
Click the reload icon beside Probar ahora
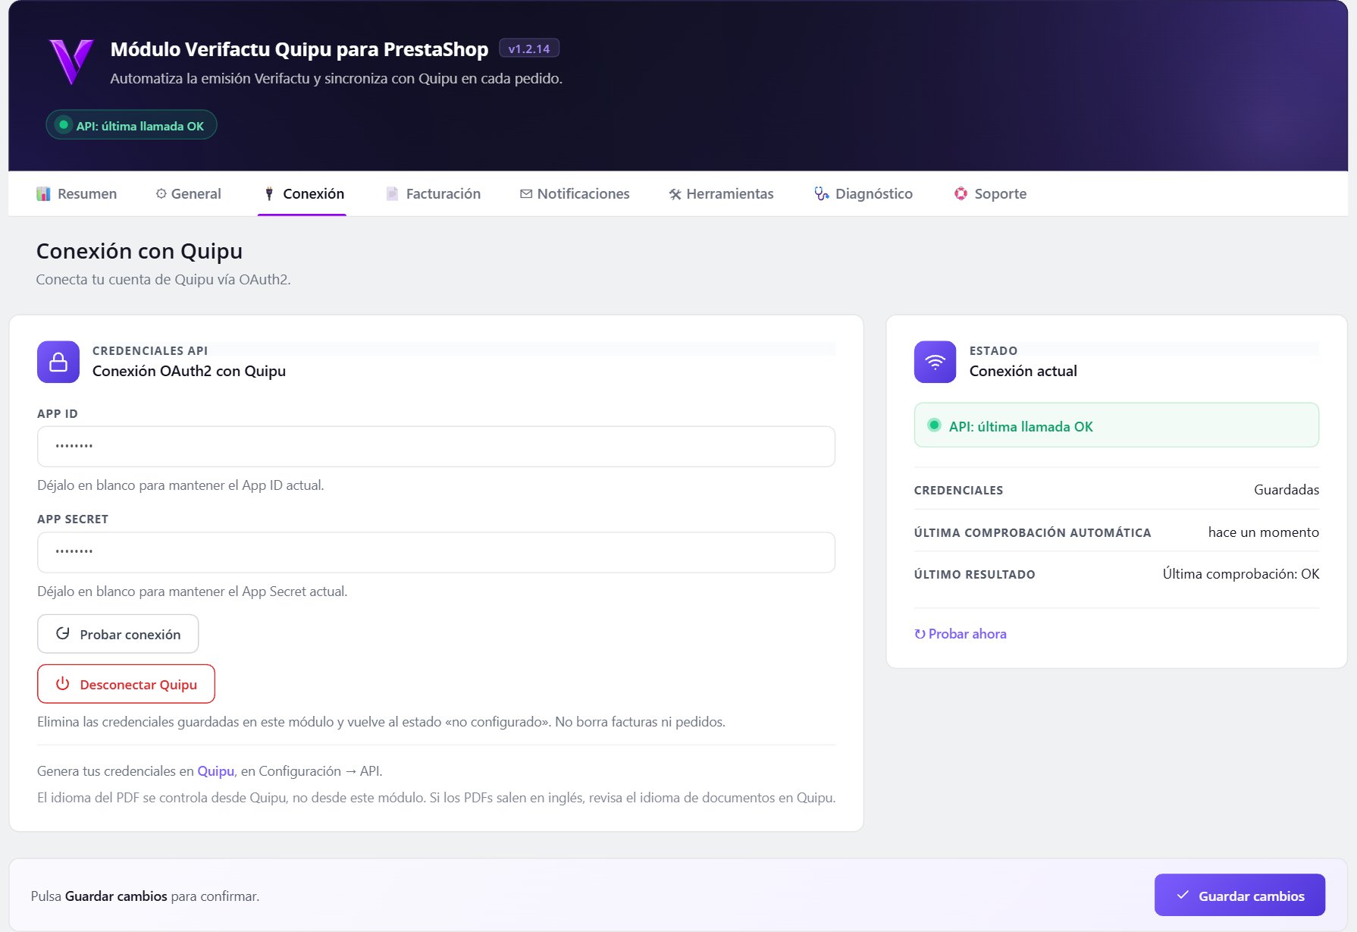click(920, 634)
